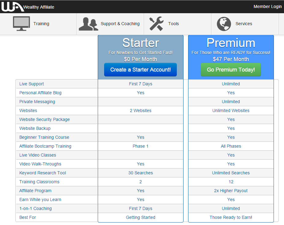Click the Live Support row label
The width and height of the screenshot is (284, 225).
coord(32,84)
